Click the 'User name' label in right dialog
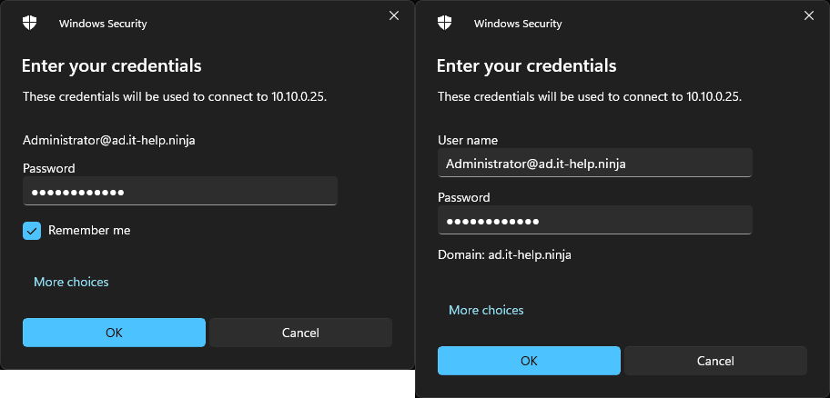The height and width of the screenshot is (398, 830). click(x=468, y=140)
